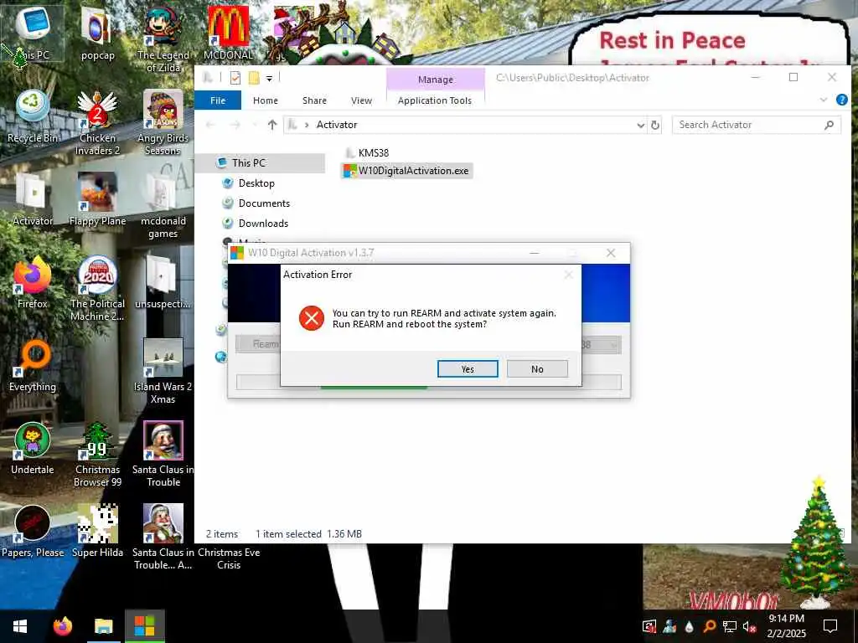This screenshot has height=643, width=858.
Task: Click the Activator breadcrumb in address bar
Action: [x=337, y=126]
